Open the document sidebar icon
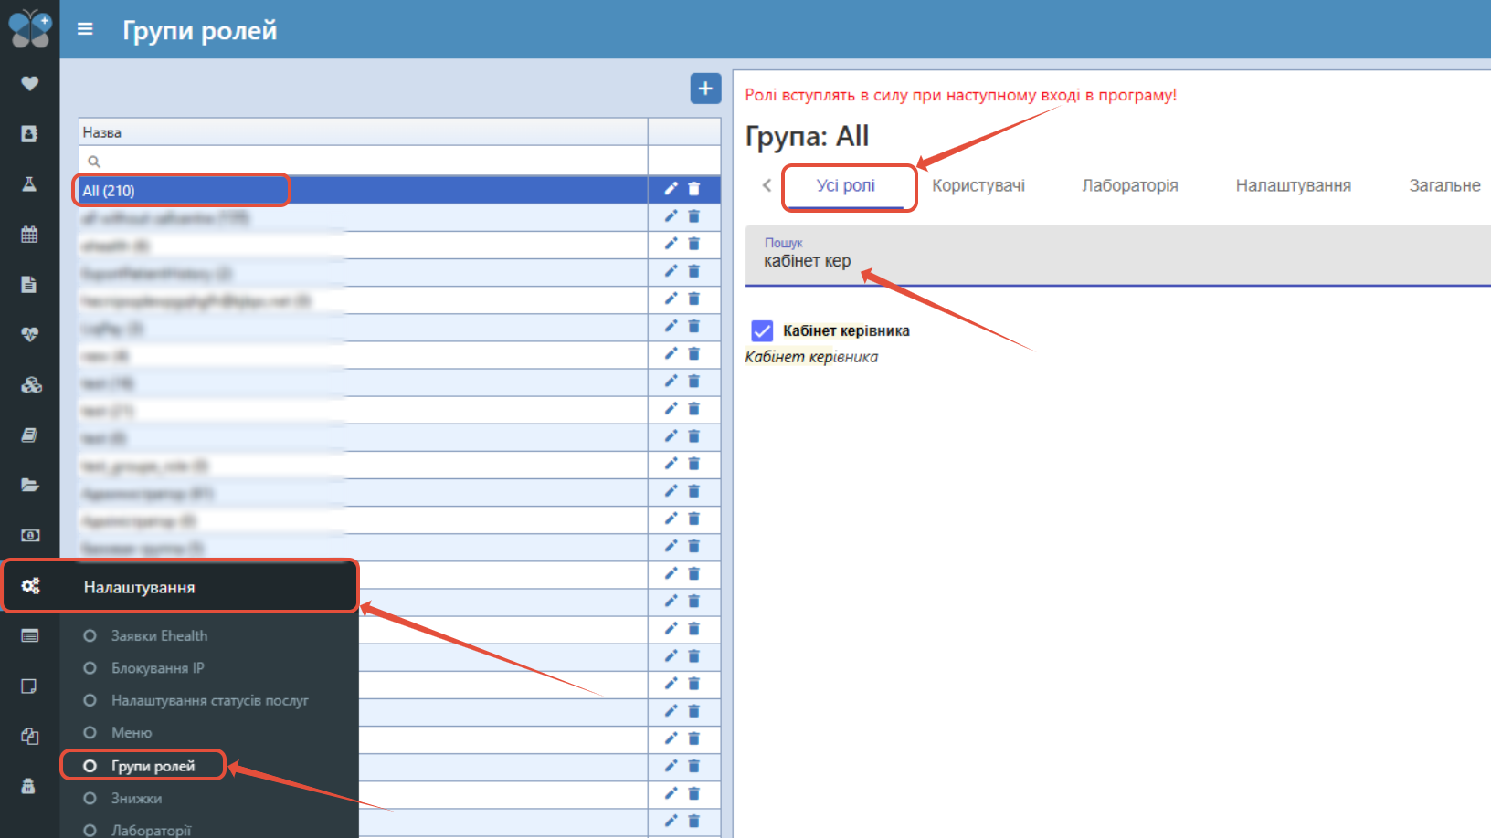1491x838 pixels. point(29,284)
